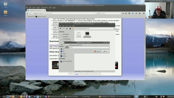The height and width of the screenshot is (98, 174).
Task: Close the Pale Moon for Linux tab
Action: pyautogui.click(x=45, y=10)
